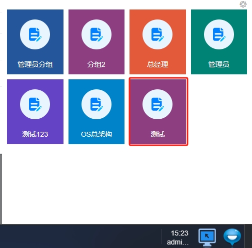Select the 管理员 label on green tile
Image resolution: width=252 pixels, height=248 pixels.
pyautogui.click(x=219, y=64)
